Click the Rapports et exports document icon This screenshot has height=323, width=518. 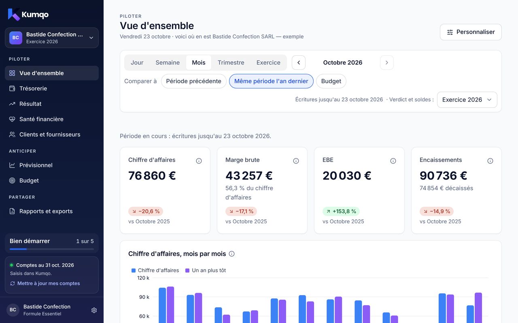click(x=12, y=211)
